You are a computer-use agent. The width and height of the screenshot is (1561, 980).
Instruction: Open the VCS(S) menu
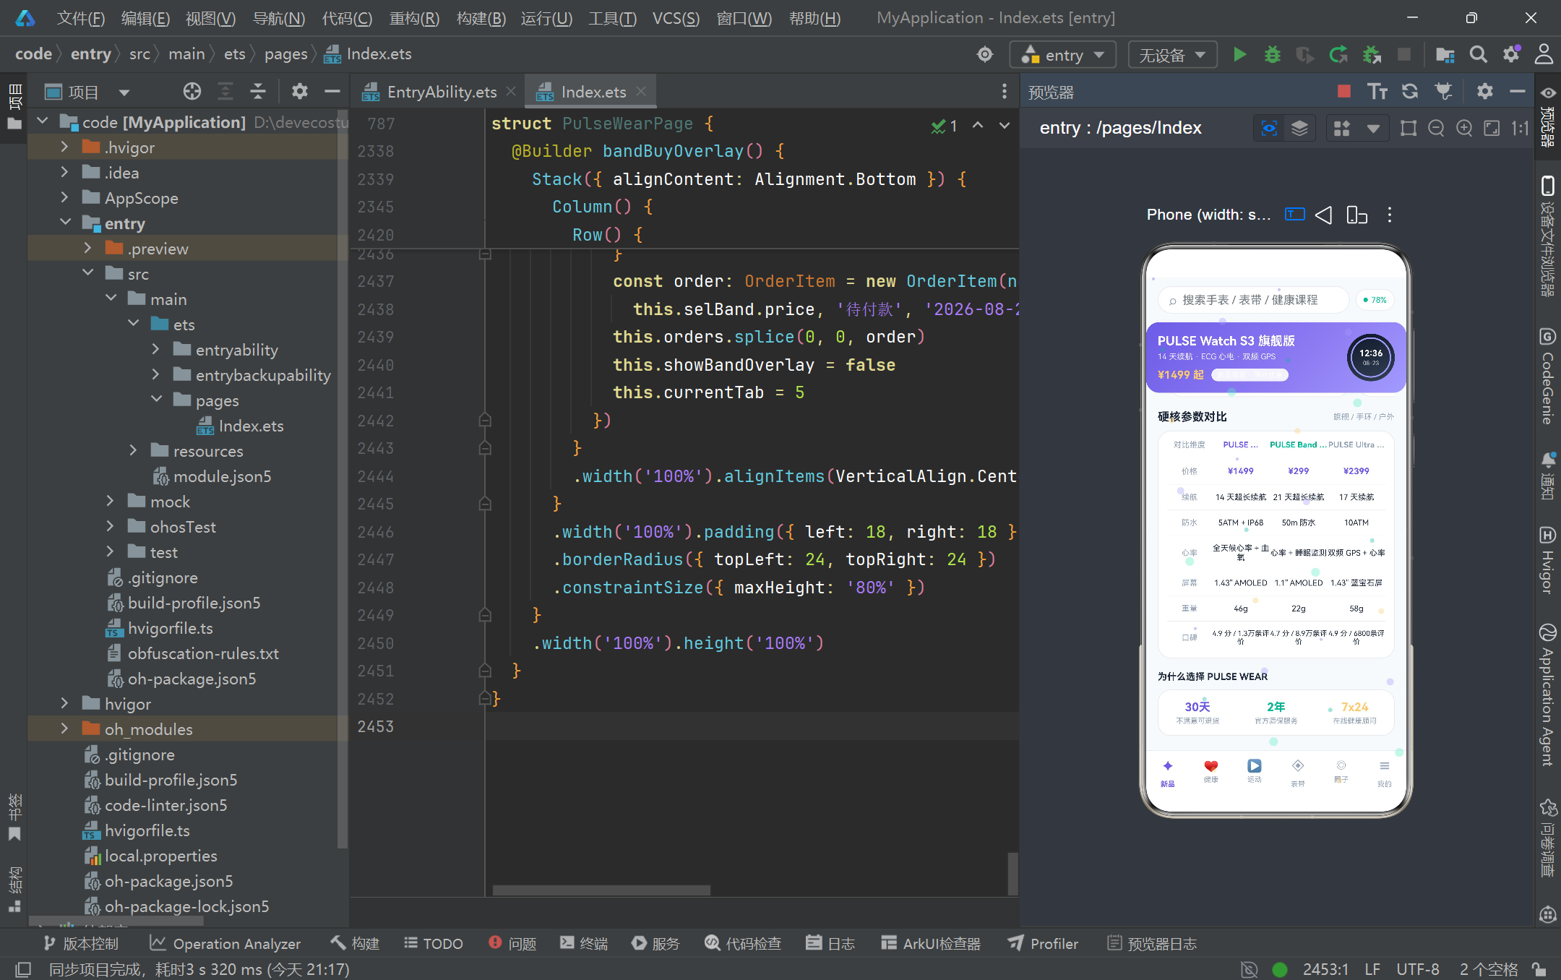click(x=676, y=18)
